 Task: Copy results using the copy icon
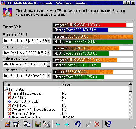(x=27, y=124)
